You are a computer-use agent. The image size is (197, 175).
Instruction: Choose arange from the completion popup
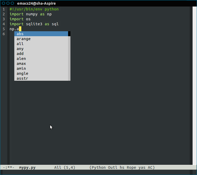click(x=41, y=39)
